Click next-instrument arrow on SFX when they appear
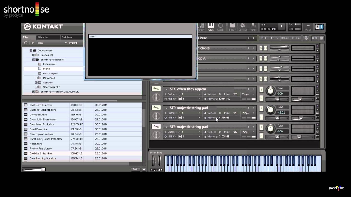 [x=253, y=89]
